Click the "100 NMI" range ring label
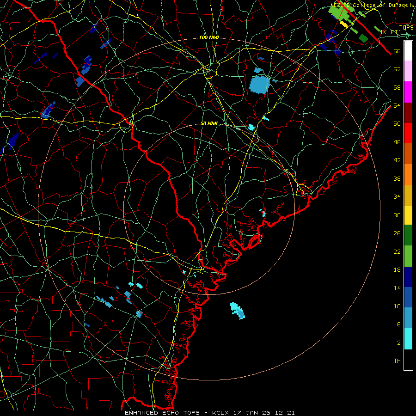Viewport: 416px width, 416px height. pos(209,38)
